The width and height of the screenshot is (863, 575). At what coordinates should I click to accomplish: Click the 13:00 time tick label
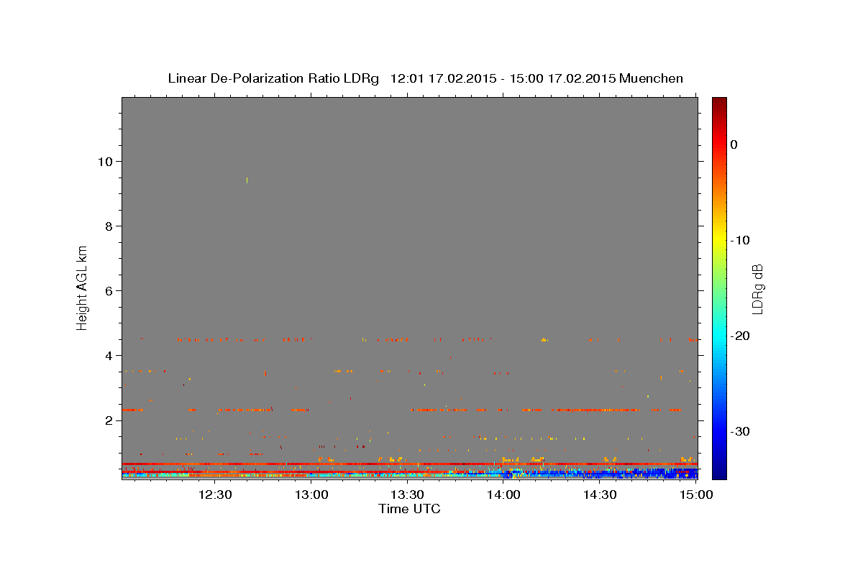(x=311, y=494)
